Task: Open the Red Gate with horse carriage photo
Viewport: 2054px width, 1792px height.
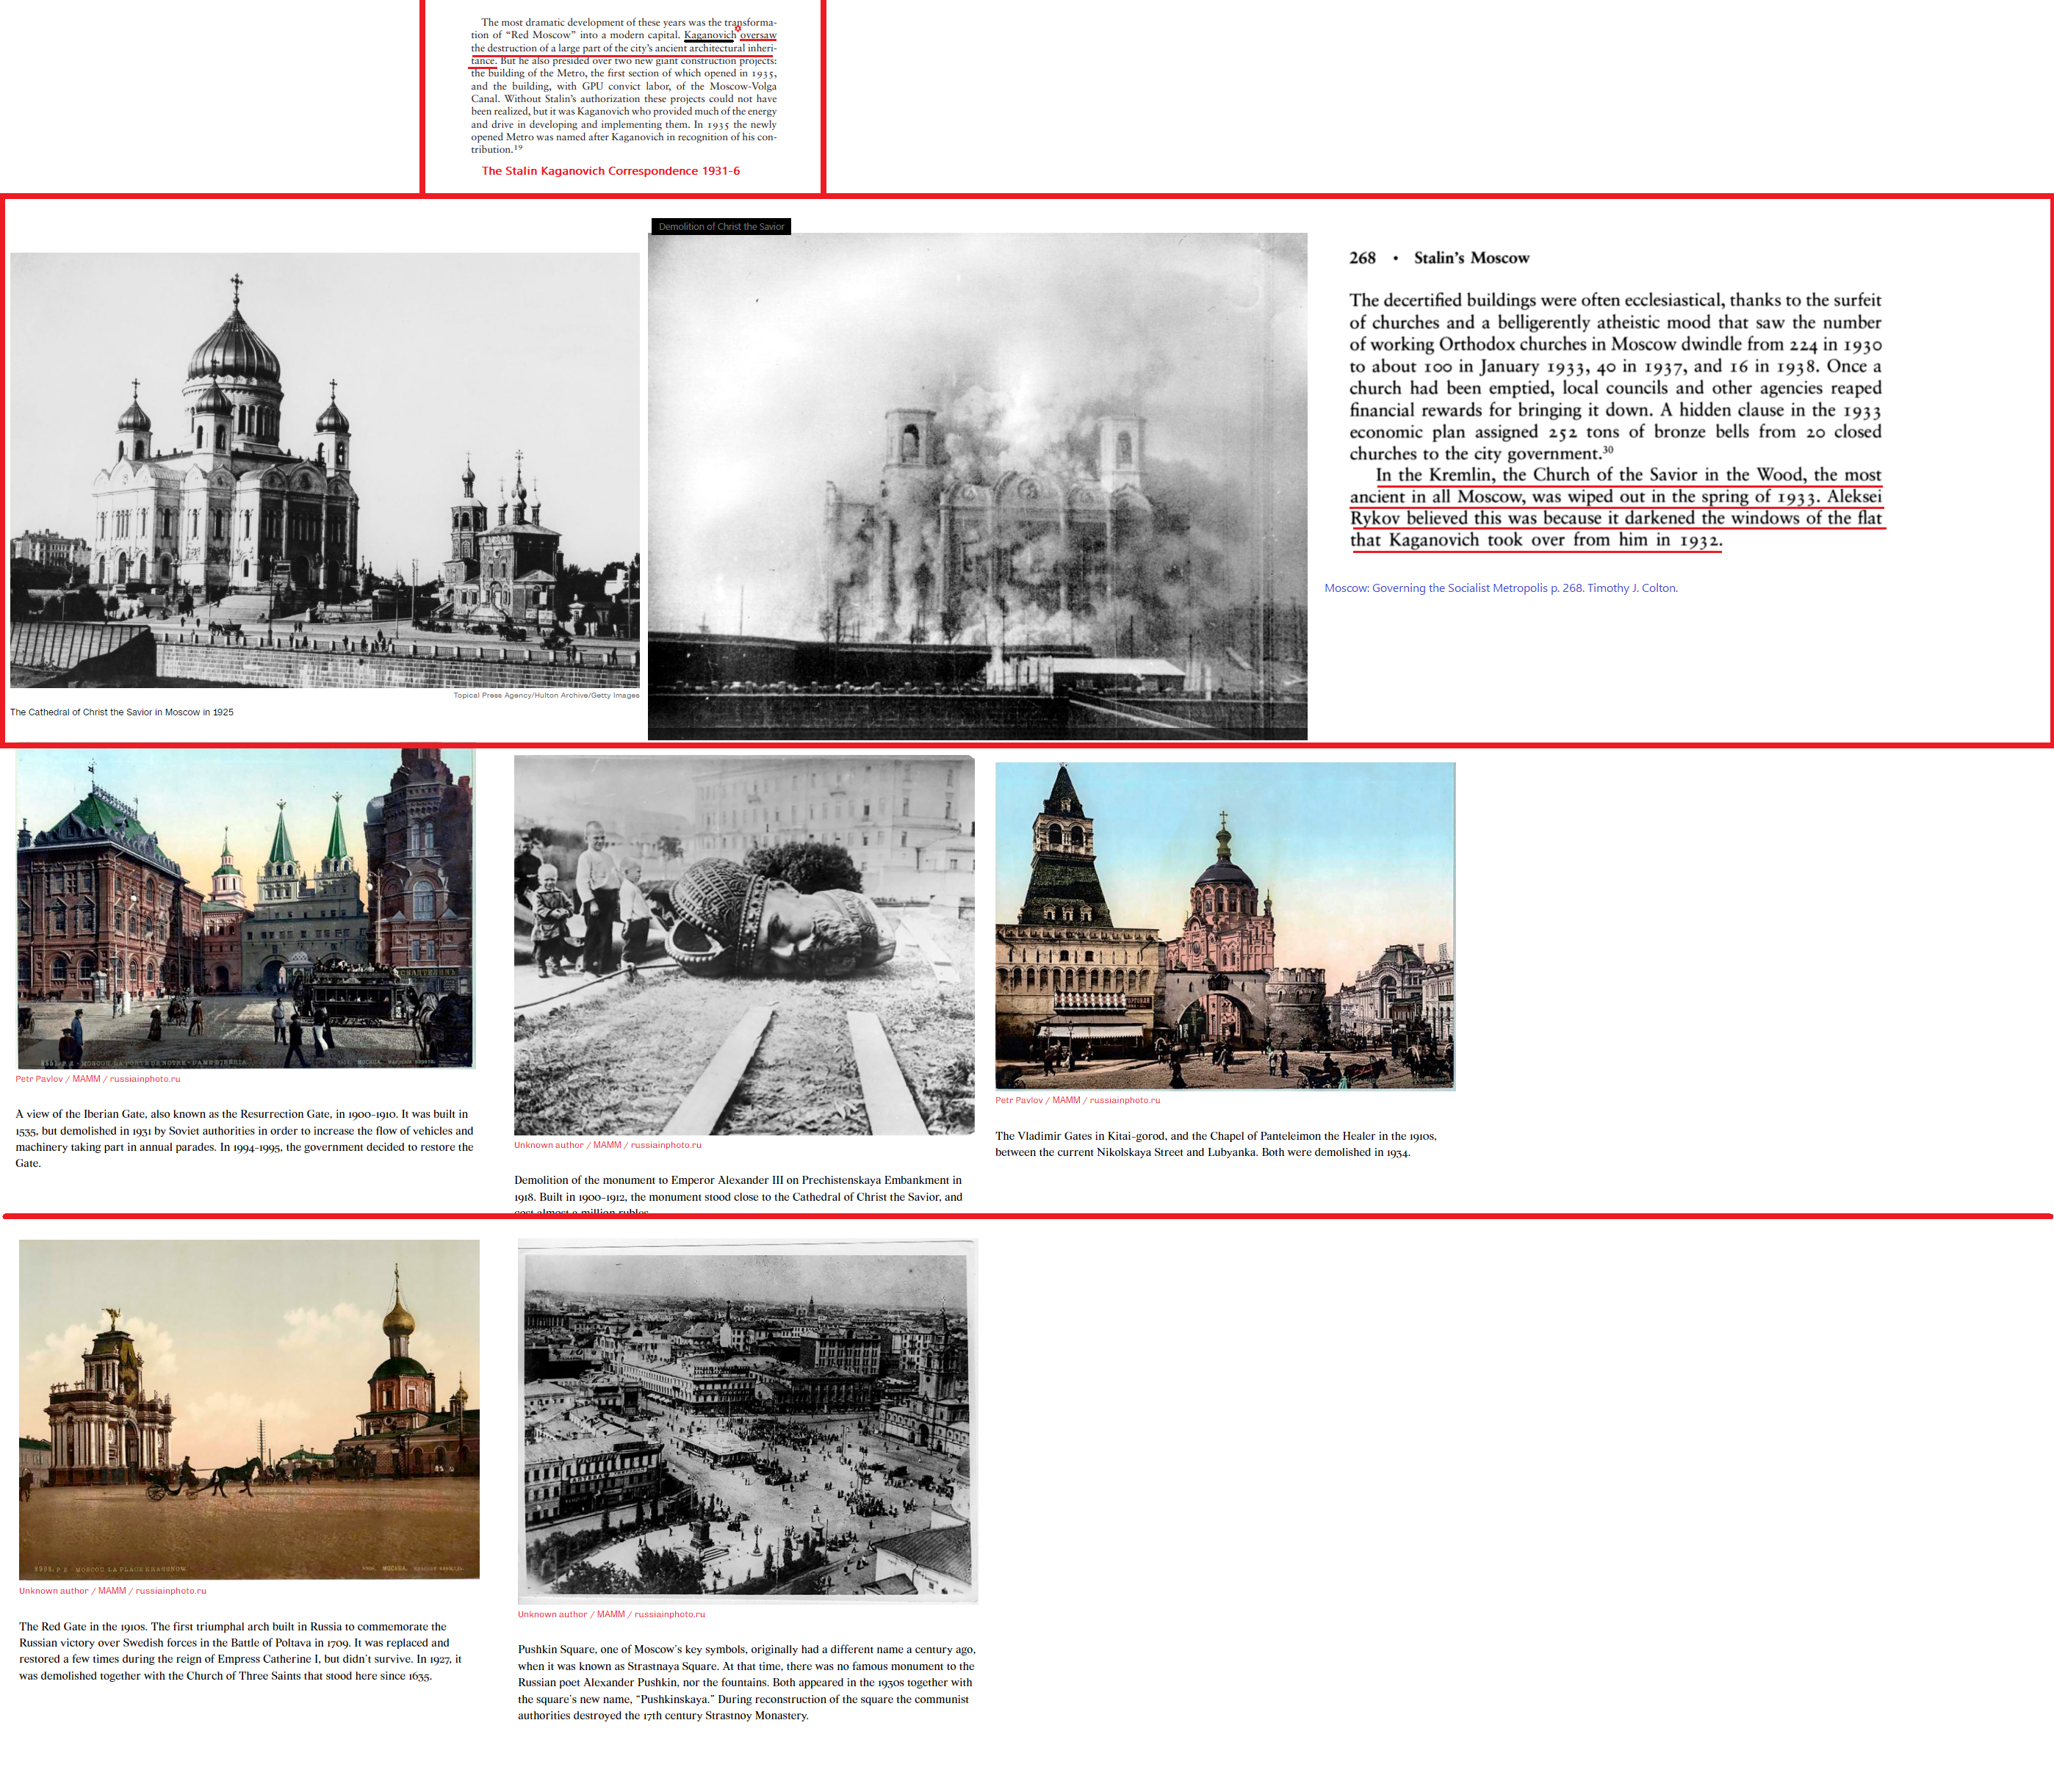Action: (249, 1410)
